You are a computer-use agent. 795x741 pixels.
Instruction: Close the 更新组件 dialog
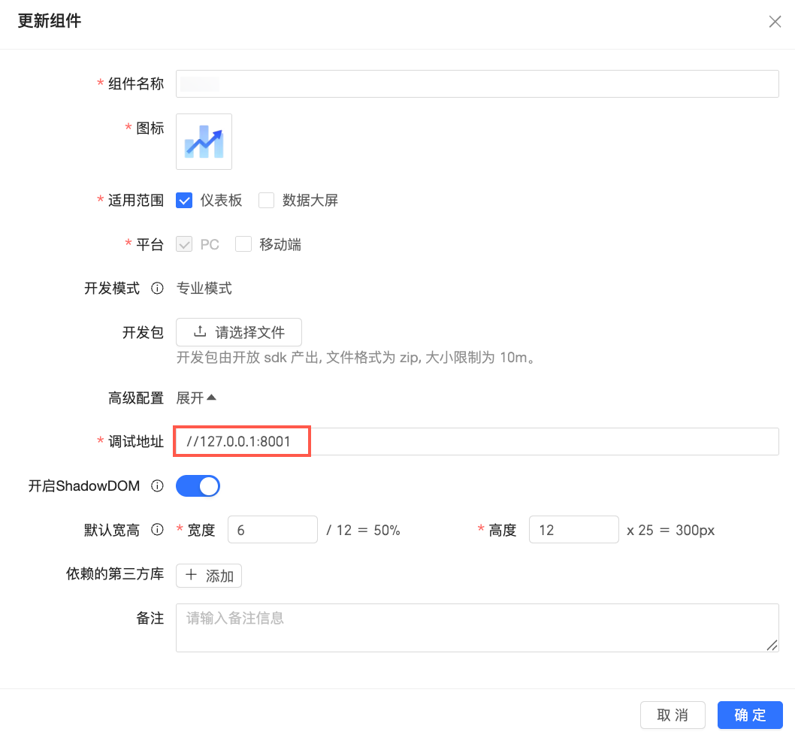click(x=775, y=21)
